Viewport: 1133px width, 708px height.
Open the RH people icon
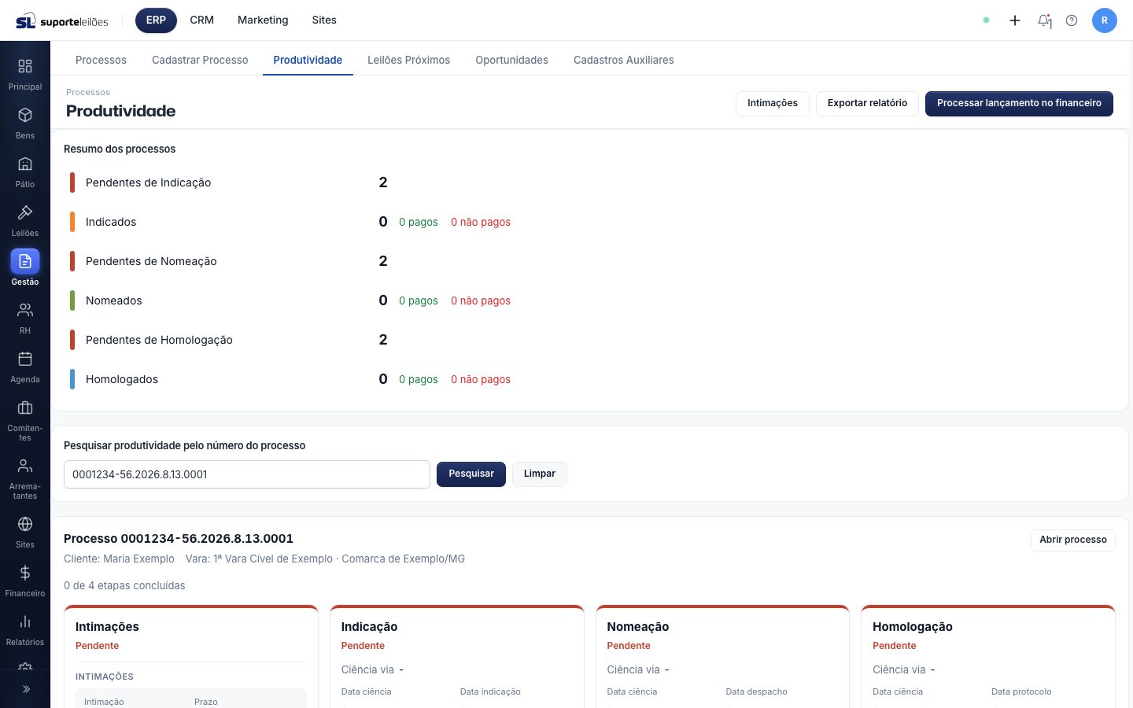pos(25,310)
